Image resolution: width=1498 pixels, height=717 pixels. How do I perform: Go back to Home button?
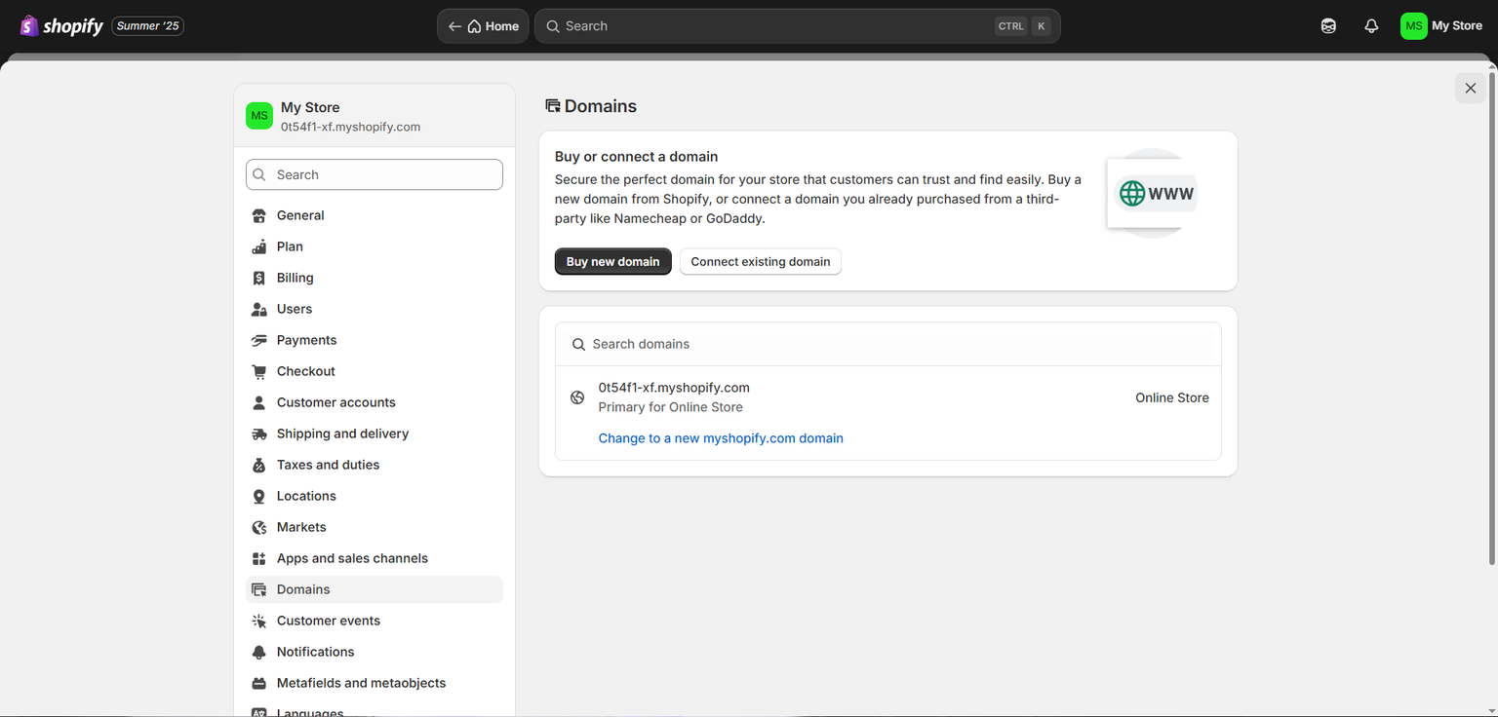pyautogui.click(x=483, y=26)
